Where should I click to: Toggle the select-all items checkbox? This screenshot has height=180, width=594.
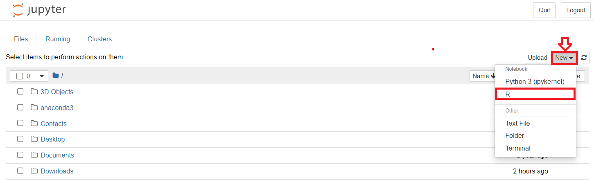(x=20, y=76)
